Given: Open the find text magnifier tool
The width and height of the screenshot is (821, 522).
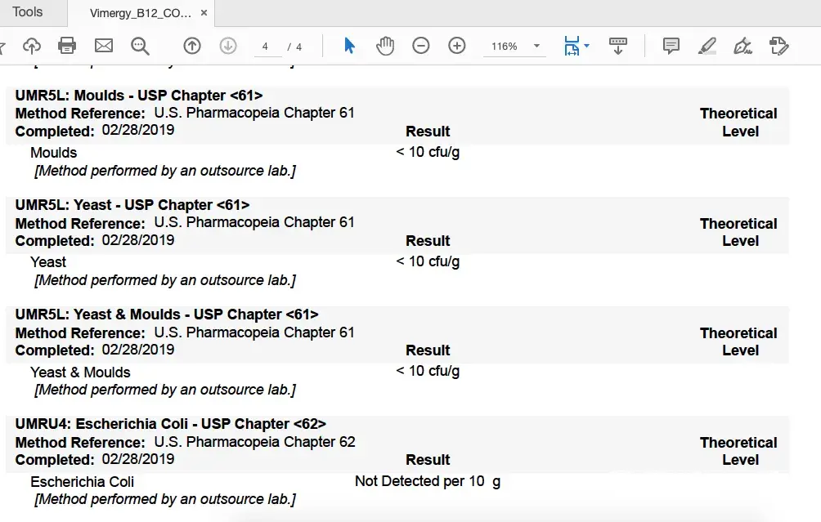Looking at the screenshot, I should 140,46.
